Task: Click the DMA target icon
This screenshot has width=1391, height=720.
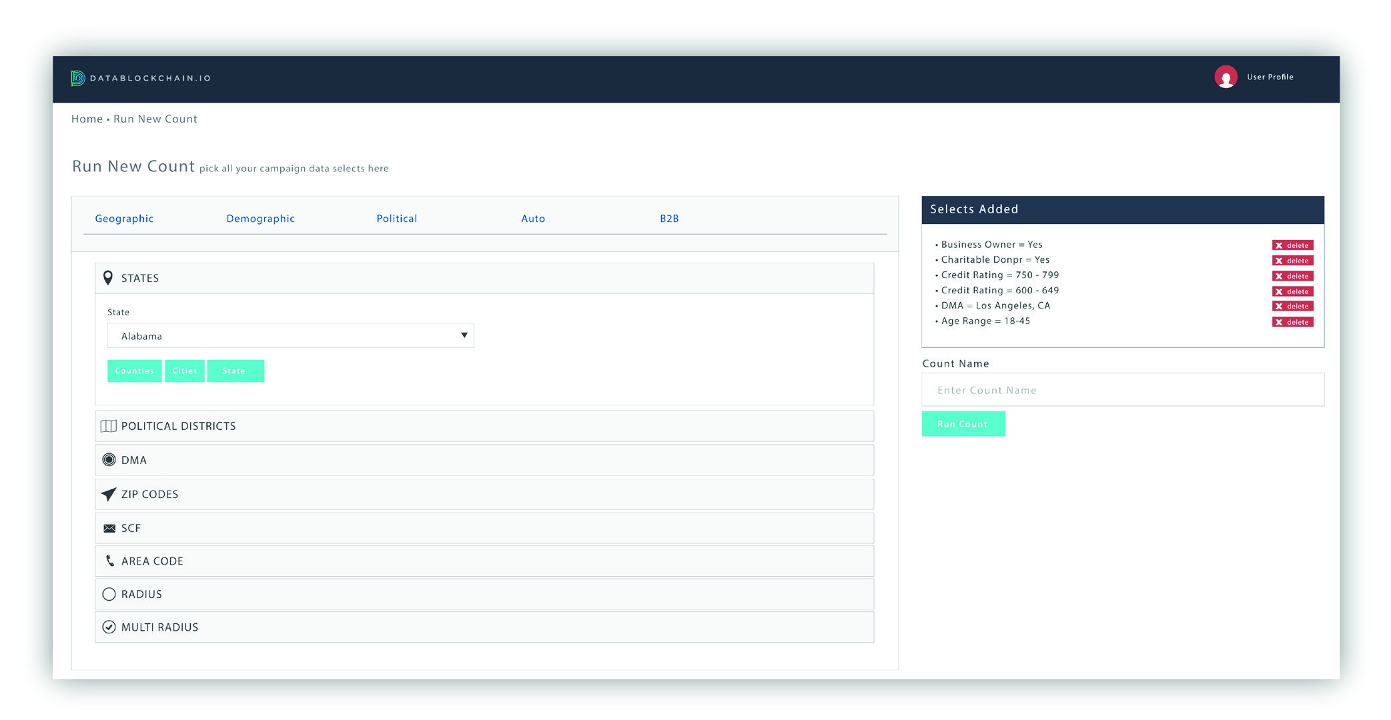Action: [109, 460]
